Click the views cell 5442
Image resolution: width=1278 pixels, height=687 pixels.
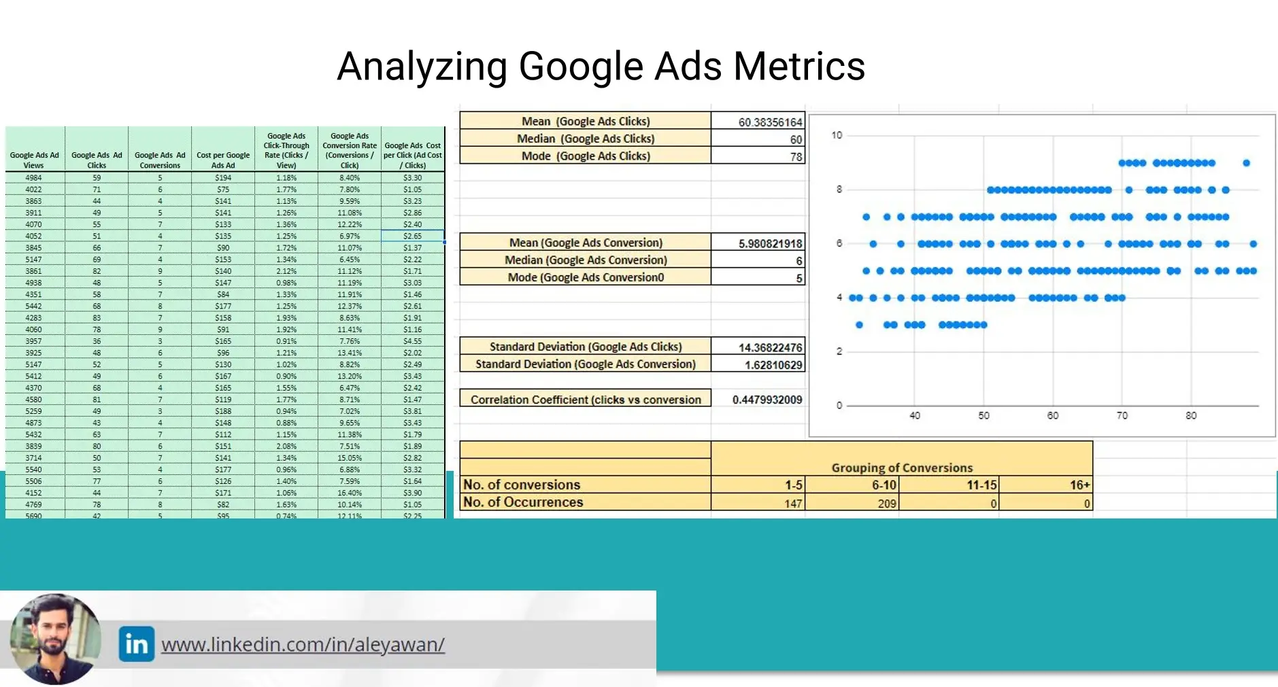tap(34, 306)
